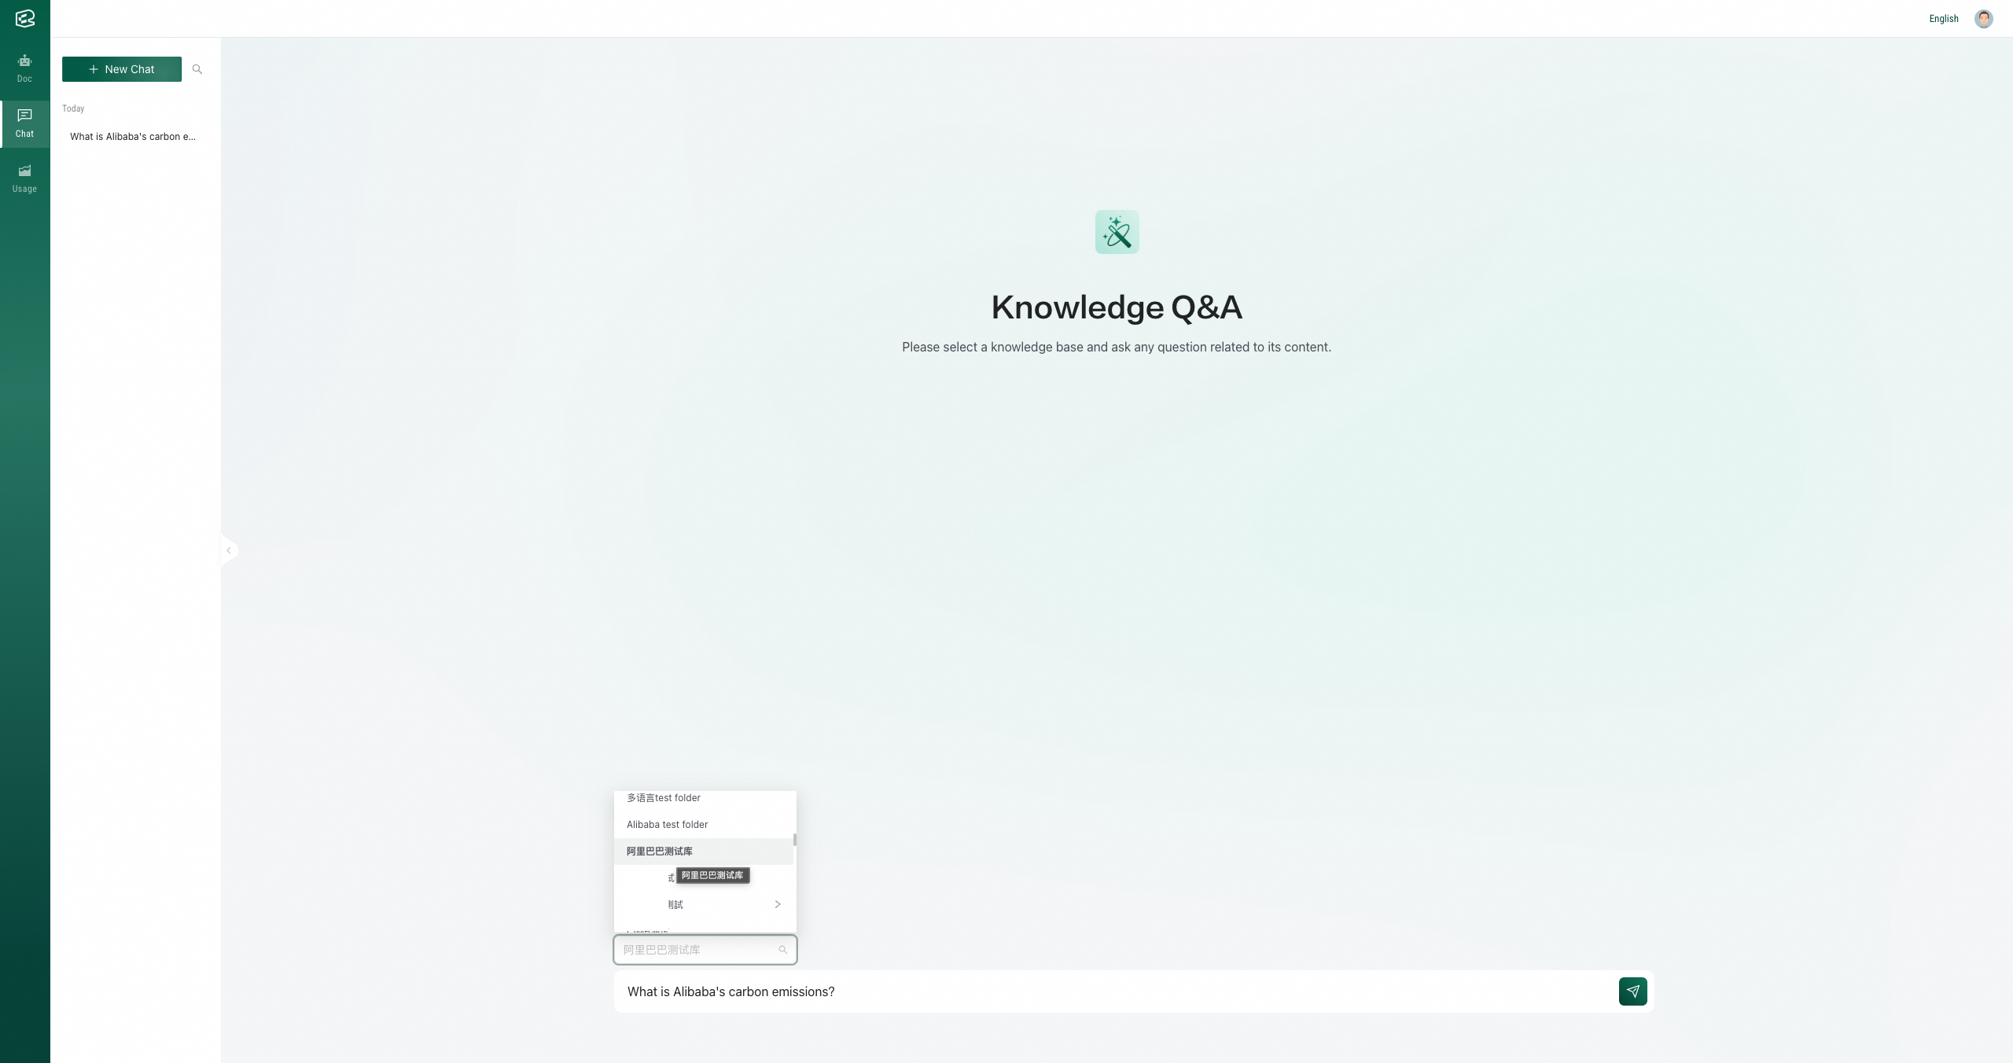The width and height of the screenshot is (2013, 1063).
Task: Expand the 測試 submenu arrow
Action: [777, 904]
